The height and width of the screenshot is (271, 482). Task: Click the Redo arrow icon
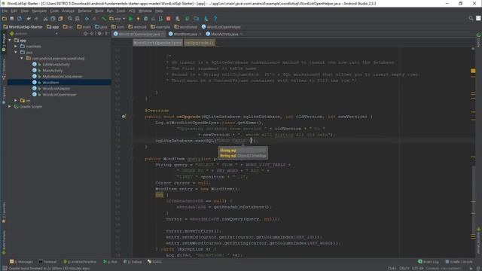pyautogui.click(x=36, y=19)
